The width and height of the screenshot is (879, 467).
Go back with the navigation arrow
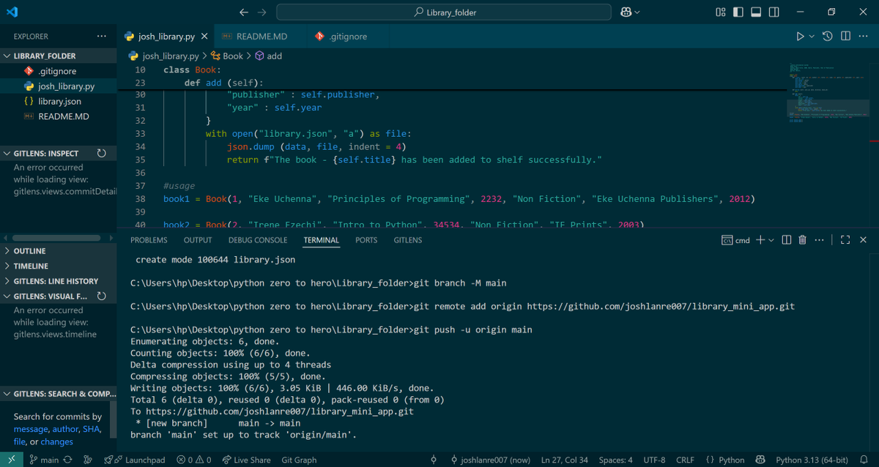click(245, 12)
